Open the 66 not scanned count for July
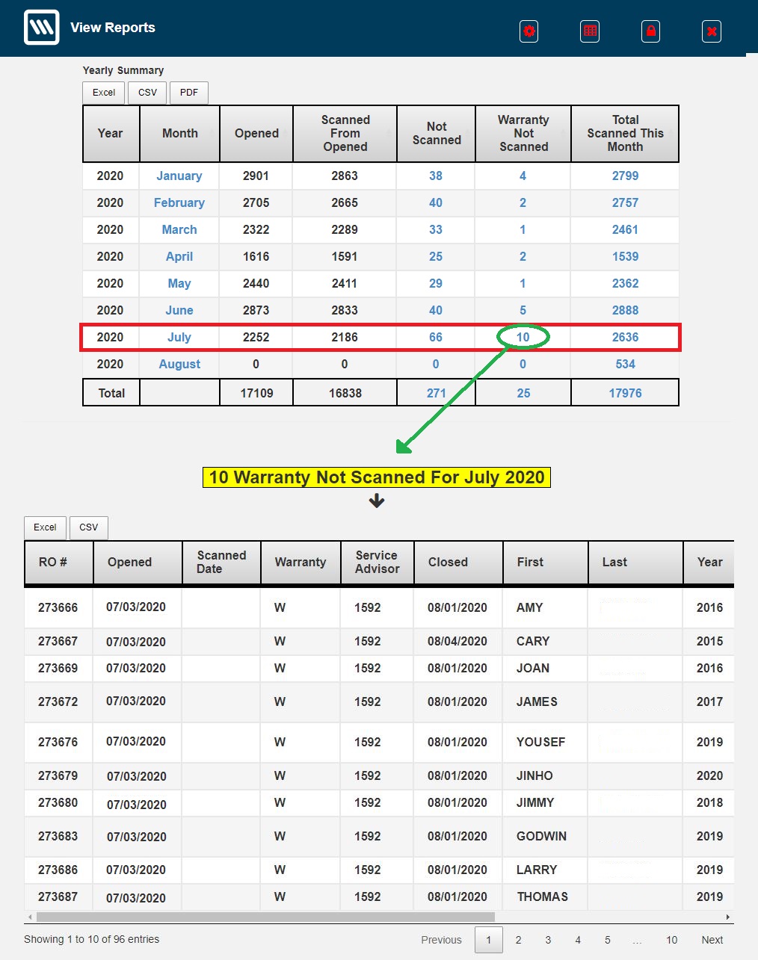The height and width of the screenshot is (960, 758). pos(436,337)
